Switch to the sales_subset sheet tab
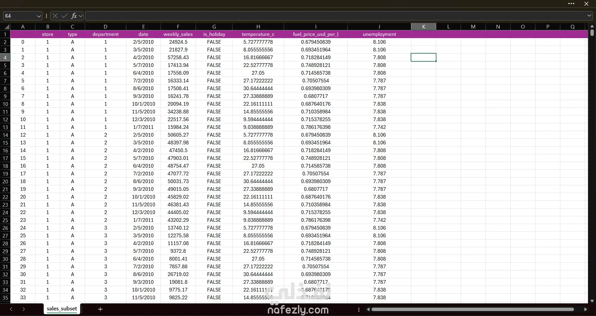596x316 pixels. coord(62,309)
